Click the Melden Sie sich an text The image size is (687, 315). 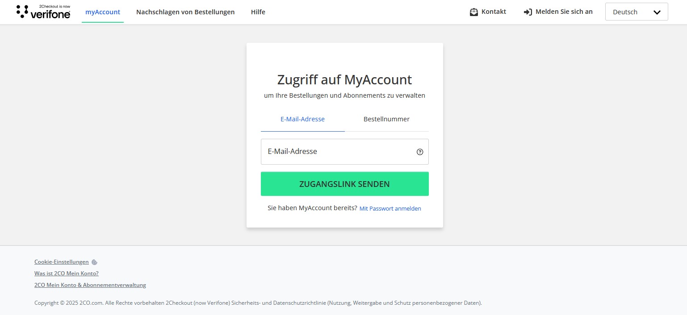(564, 12)
